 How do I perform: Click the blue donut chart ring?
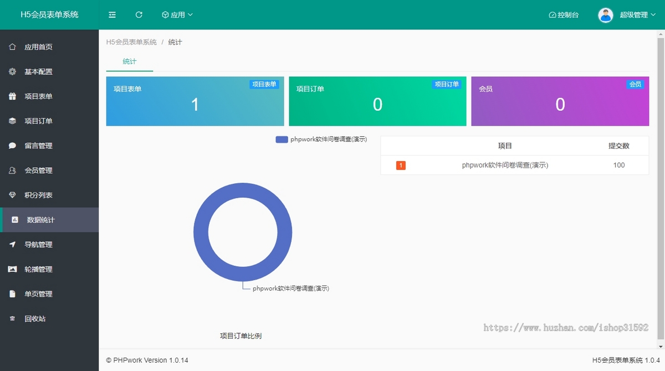[x=202, y=231]
